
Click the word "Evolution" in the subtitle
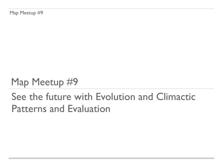click(x=115, y=97)
